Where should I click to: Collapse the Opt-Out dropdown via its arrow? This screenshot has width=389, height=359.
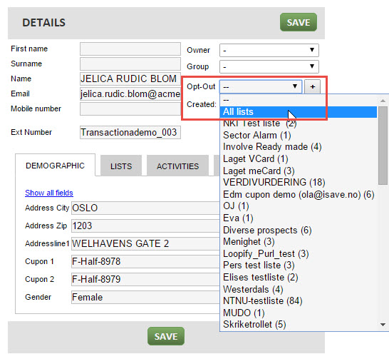pos(295,86)
